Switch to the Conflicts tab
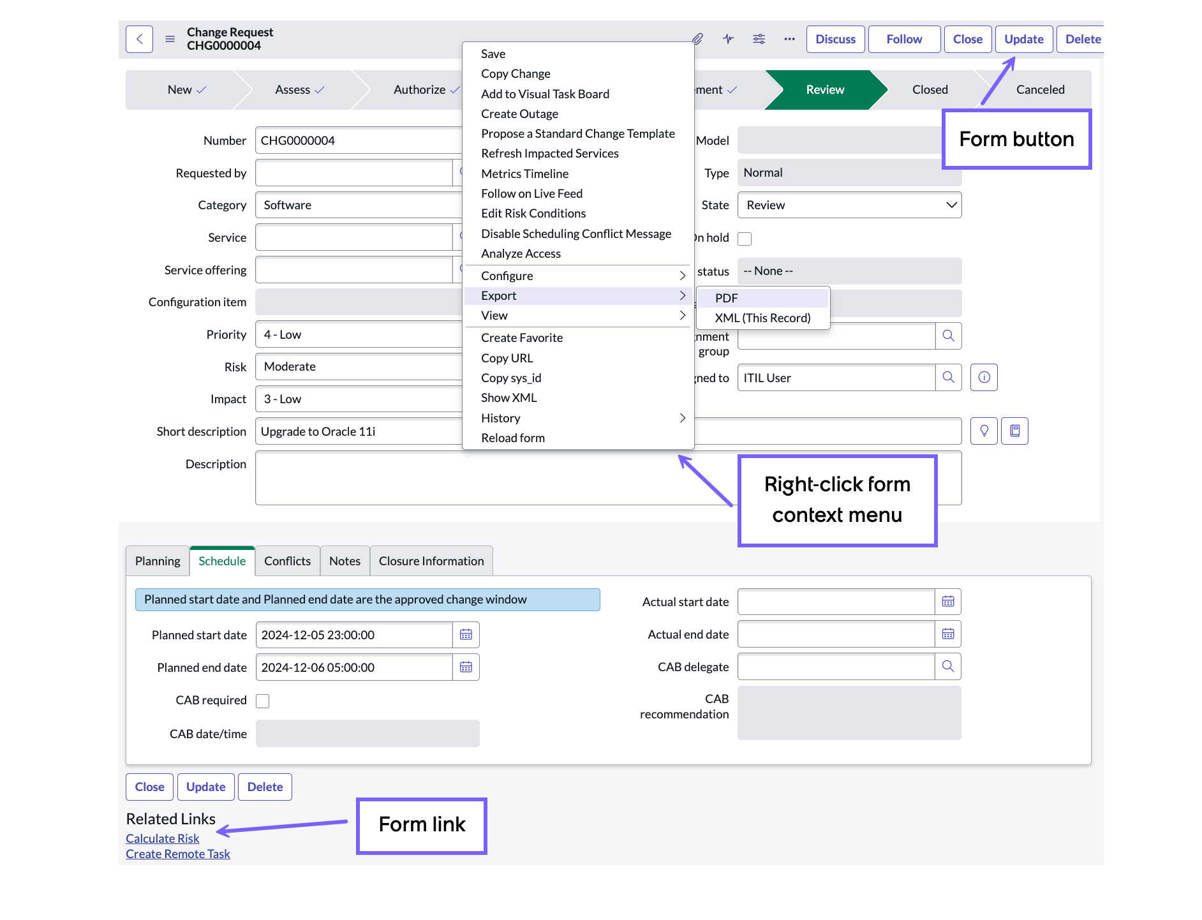Screen dimensions: 1202x920 coord(287,561)
